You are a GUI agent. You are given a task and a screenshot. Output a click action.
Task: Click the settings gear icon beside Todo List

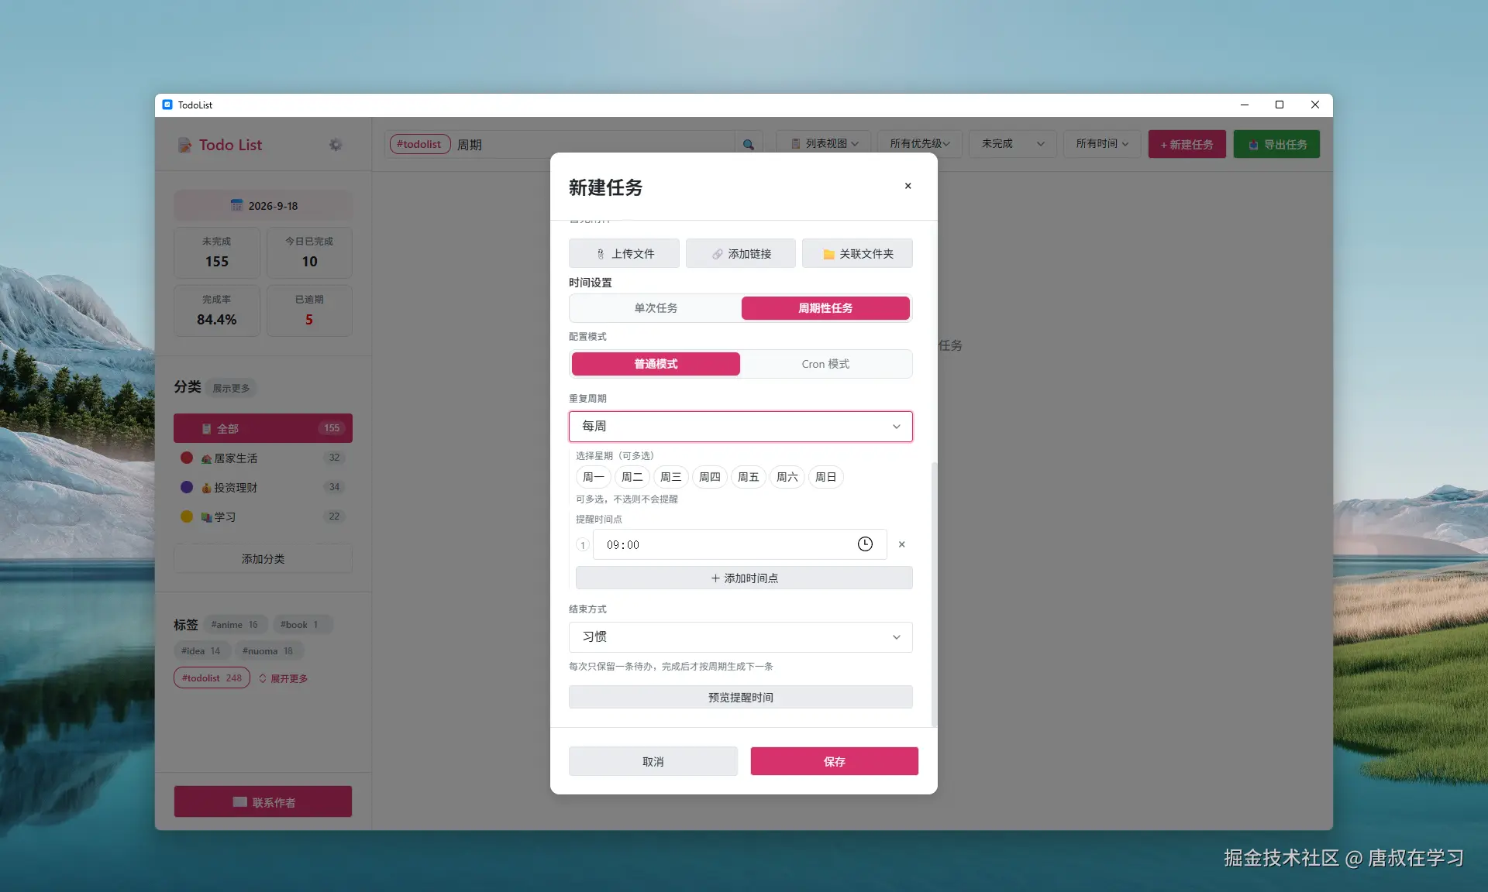[336, 145]
